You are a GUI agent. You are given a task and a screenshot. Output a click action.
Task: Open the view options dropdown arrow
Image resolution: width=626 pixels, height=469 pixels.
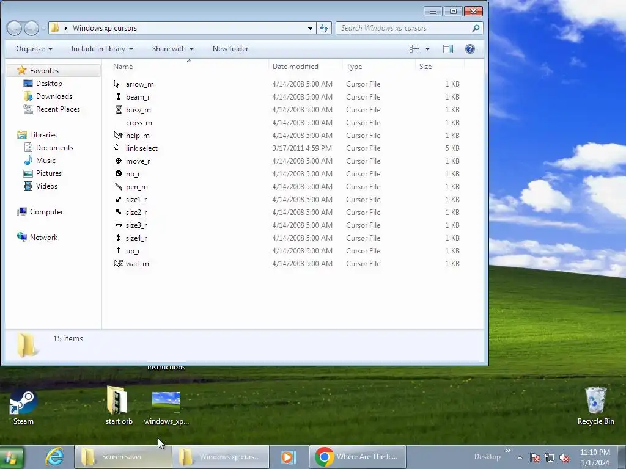[x=427, y=49]
